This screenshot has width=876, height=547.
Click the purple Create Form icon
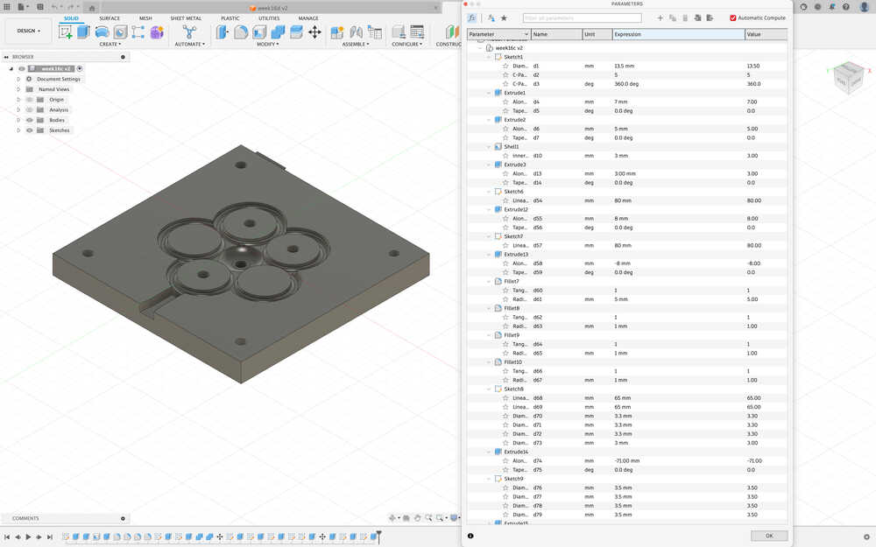(x=157, y=32)
